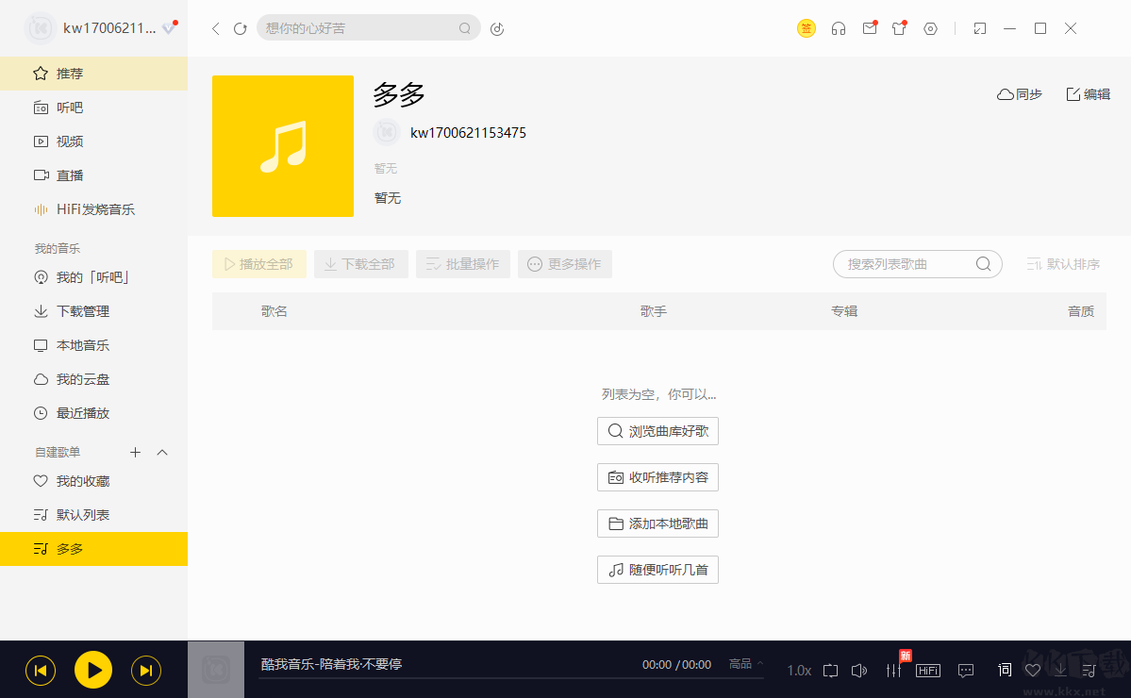
Task: Click the 添加本地歌曲 button
Action: pos(657,523)
